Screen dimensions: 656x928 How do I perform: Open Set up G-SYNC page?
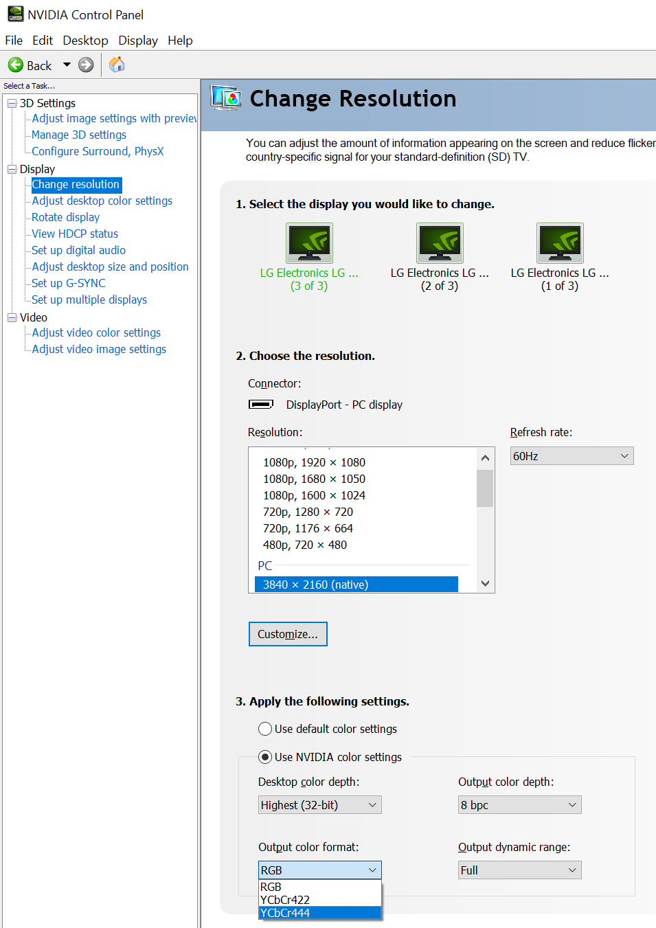69,283
